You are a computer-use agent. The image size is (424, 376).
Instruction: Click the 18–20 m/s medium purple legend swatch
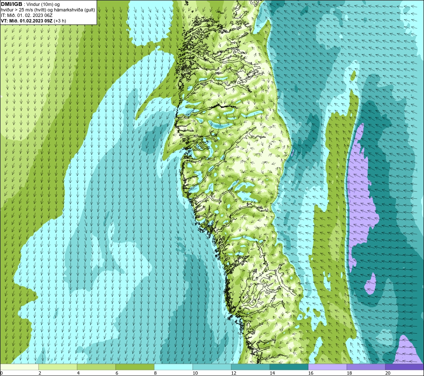click(366, 367)
